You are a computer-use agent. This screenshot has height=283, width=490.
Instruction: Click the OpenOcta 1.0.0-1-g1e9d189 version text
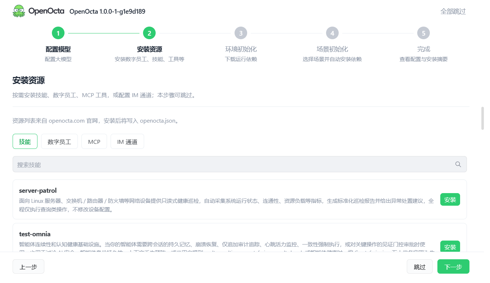[x=107, y=12]
